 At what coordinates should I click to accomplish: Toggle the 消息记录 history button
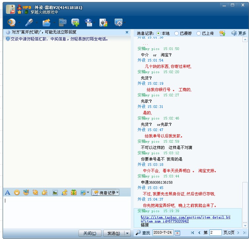point(104,193)
